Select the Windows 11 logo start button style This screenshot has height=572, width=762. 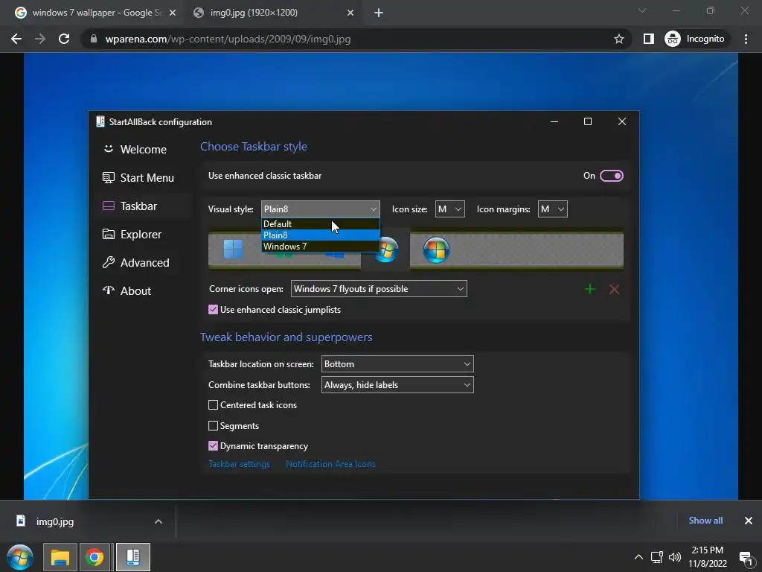tap(233, 250)
